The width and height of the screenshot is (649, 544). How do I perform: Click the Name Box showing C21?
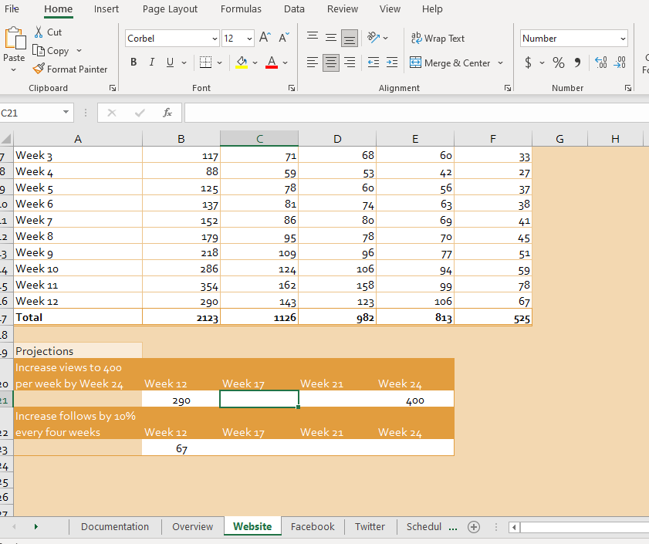(31, 112)
